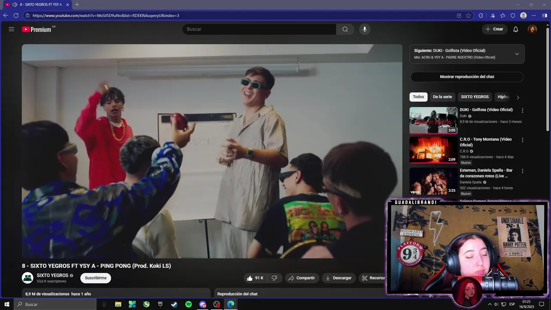
Task: Show hidden system tray icons
Action: [489, 304]
